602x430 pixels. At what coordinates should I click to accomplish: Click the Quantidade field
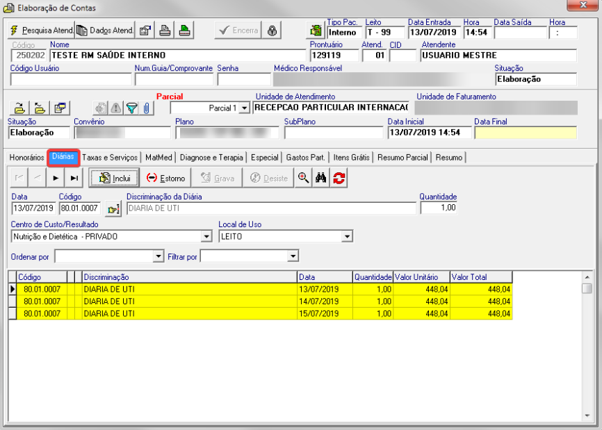click(439, 208)
